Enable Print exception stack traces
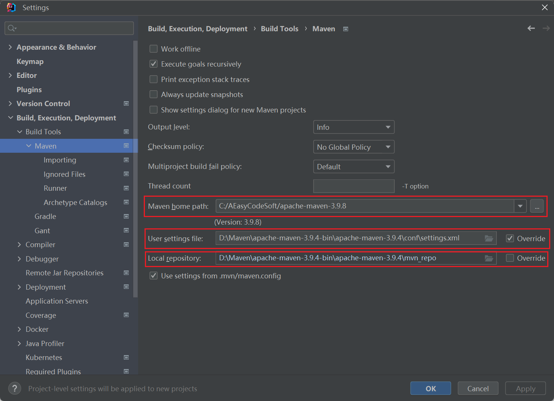The width and height of the screenshot is (554, 401). 154,79
